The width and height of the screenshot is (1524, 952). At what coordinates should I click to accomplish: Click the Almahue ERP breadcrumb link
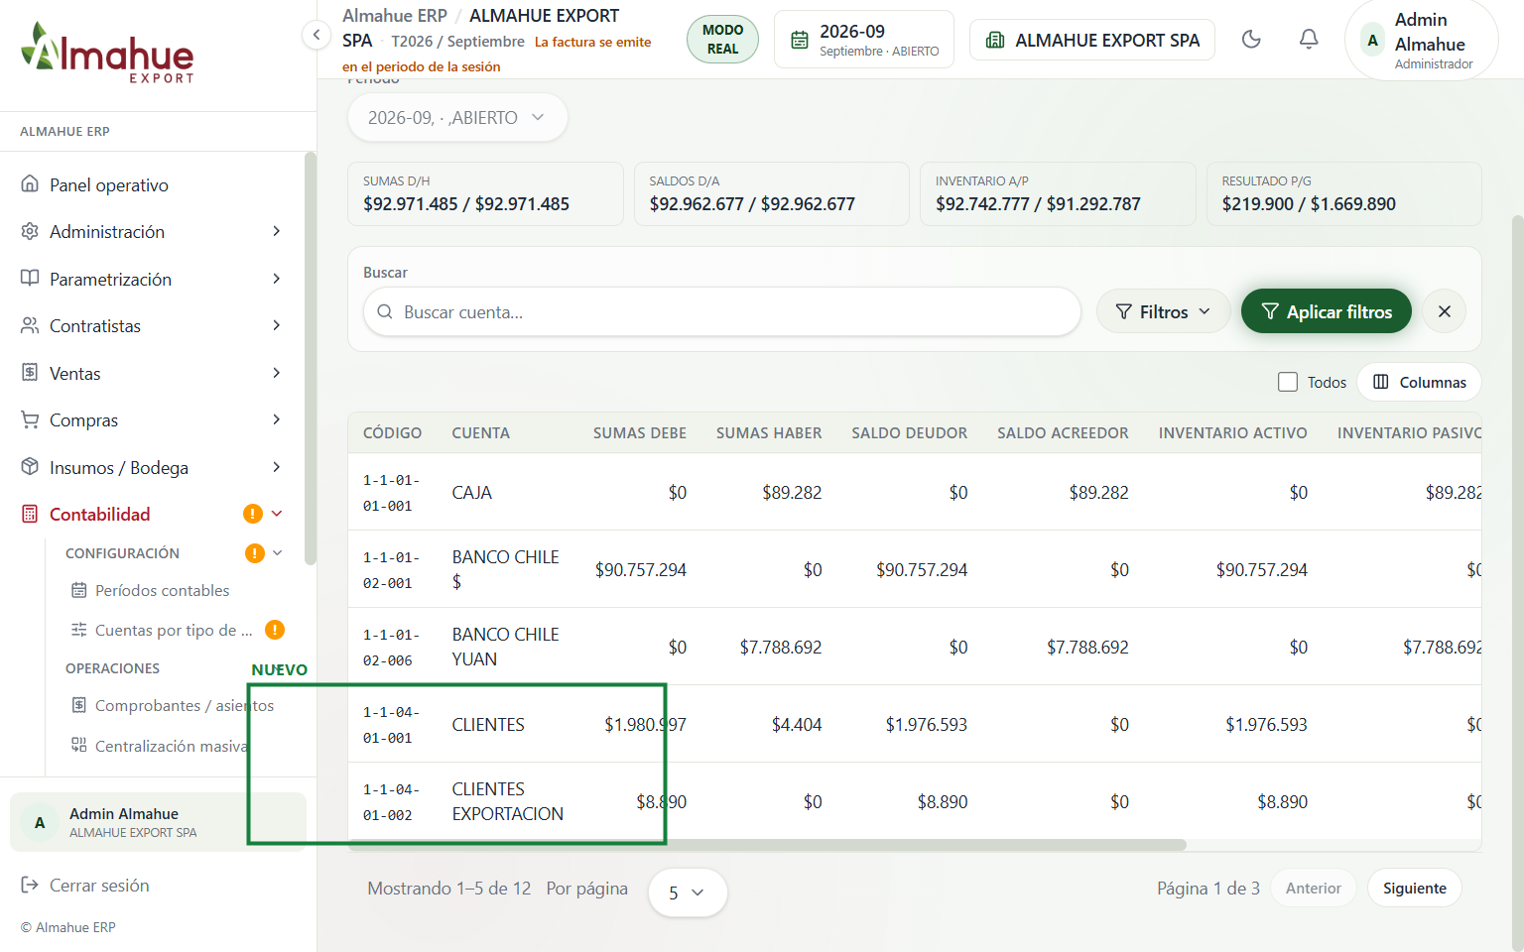click(395, 16)
